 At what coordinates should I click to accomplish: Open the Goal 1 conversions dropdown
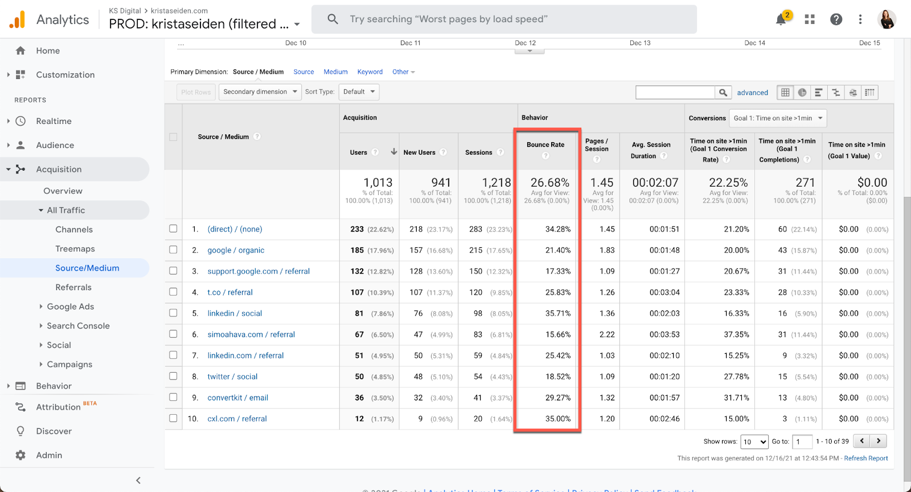pyautogui.click(x=778, y=118)
